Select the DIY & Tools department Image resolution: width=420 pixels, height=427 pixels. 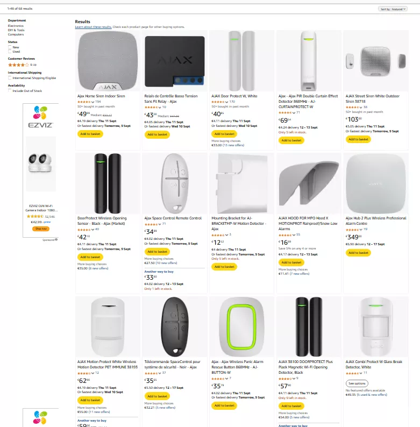[x=16, y=30]
